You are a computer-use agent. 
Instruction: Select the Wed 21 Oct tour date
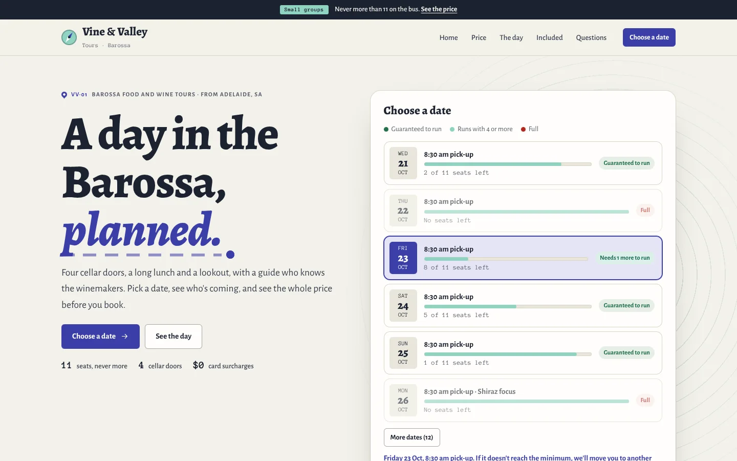523,163
